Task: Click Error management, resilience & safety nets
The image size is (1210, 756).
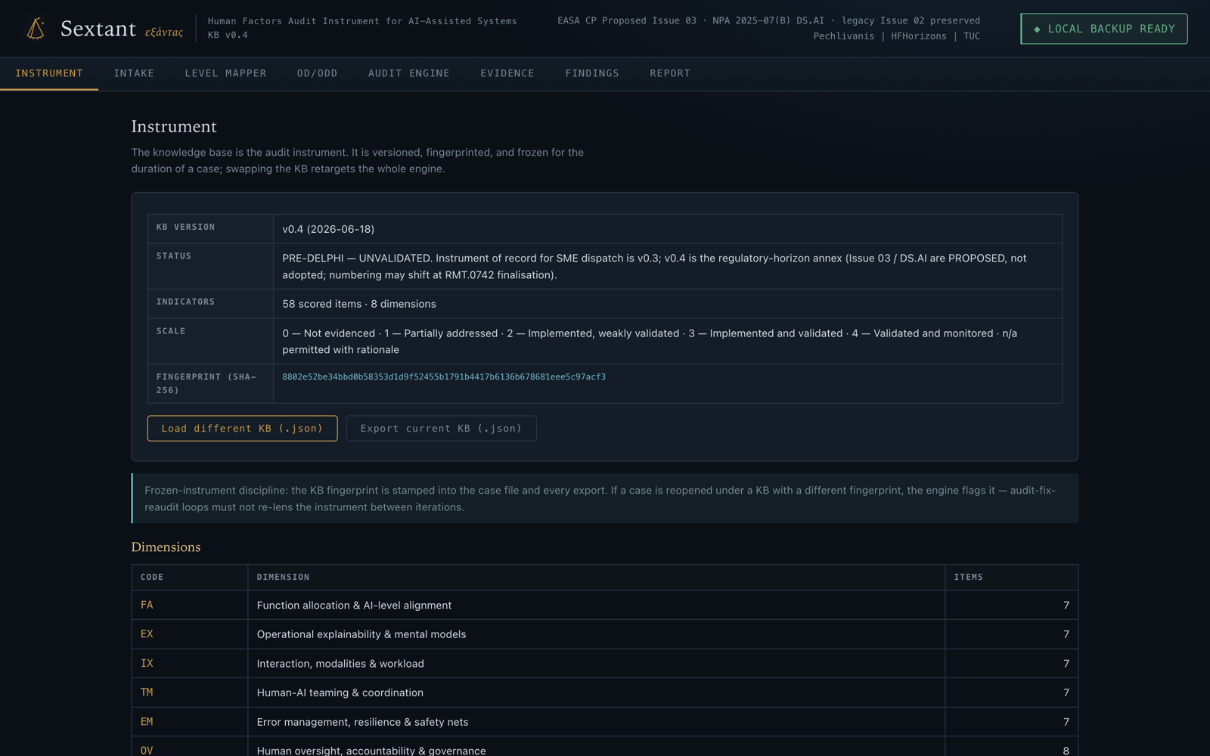Action: tap(362, 722)
